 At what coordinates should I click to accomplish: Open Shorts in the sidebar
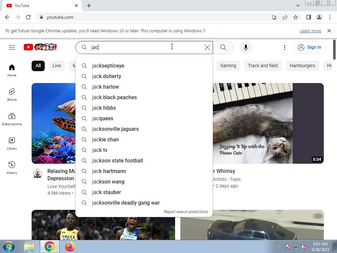tap(12, 95)
